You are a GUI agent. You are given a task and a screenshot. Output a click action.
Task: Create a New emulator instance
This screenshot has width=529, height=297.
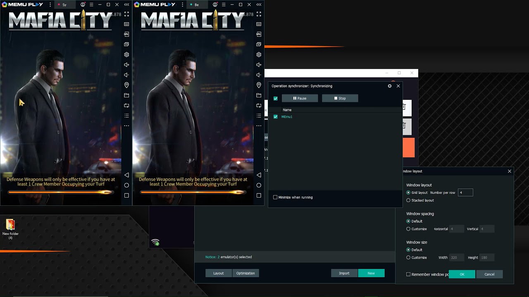pos(371,273)
